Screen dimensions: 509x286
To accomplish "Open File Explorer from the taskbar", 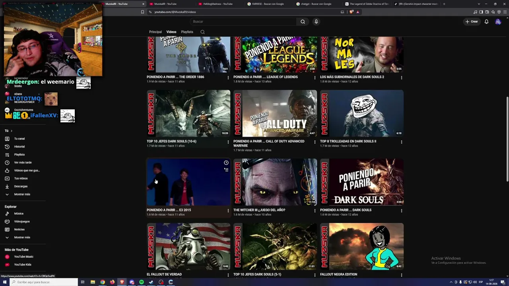I will coord(93,282).
